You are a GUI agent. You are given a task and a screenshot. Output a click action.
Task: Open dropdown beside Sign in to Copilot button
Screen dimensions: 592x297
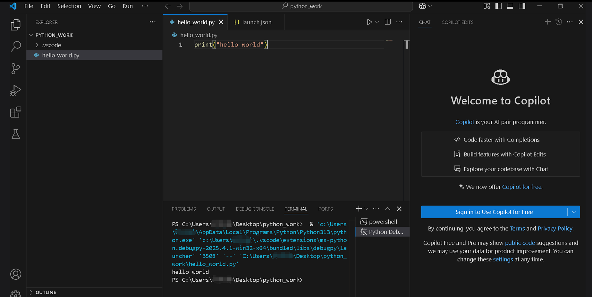[574, 212]
